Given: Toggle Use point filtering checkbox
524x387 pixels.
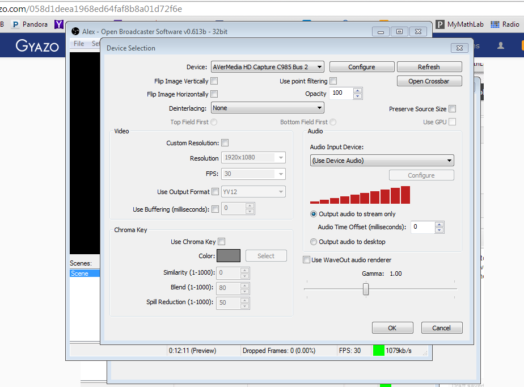Looking at the screenshot, I should pyautogui.click(x=333, y=81).
